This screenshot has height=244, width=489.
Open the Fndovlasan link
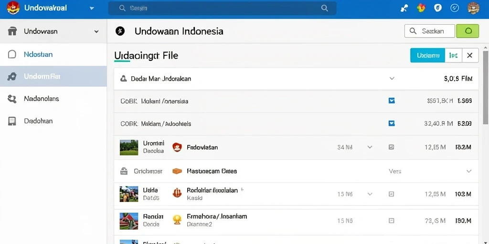click(x=202, y=147)
